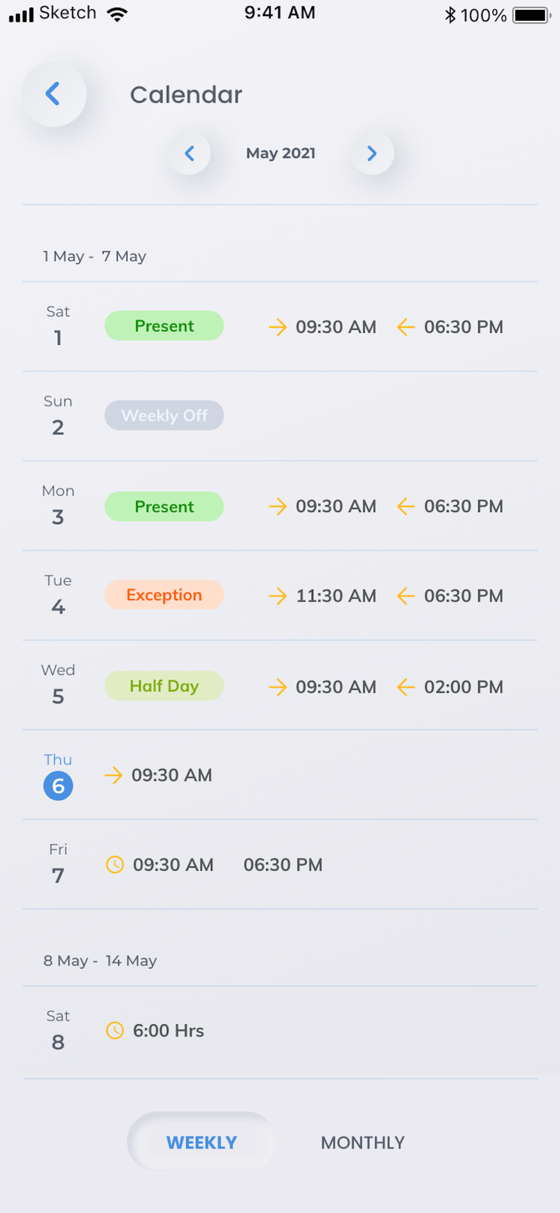The width and height of the screenshot is (560, 1213).
Task: Select the Present badge on Saturday 1
Action: (x=164, y=326)
